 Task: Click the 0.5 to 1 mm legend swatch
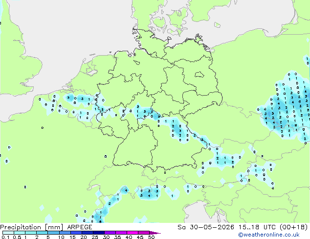(x=20, y=233)
